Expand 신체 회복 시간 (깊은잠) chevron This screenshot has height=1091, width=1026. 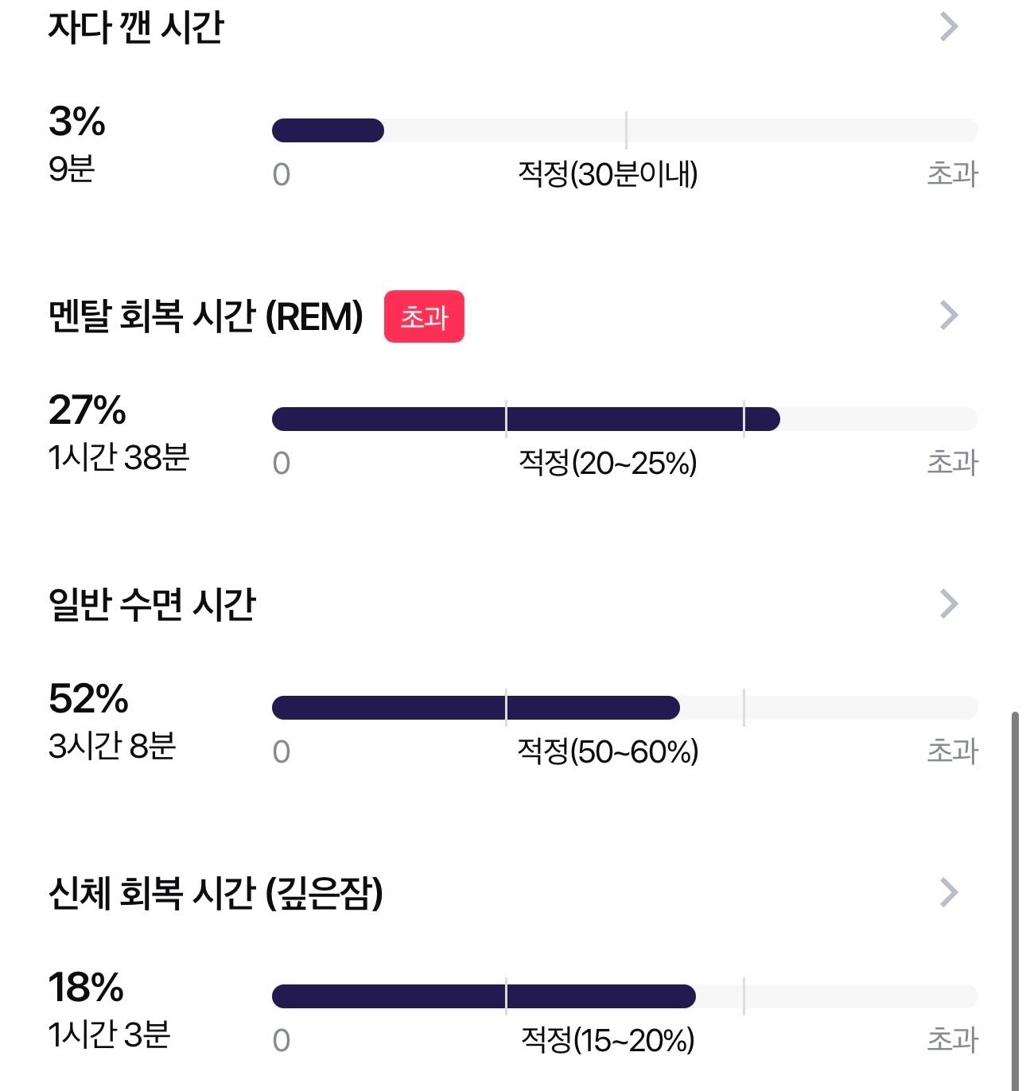(949, 892)
